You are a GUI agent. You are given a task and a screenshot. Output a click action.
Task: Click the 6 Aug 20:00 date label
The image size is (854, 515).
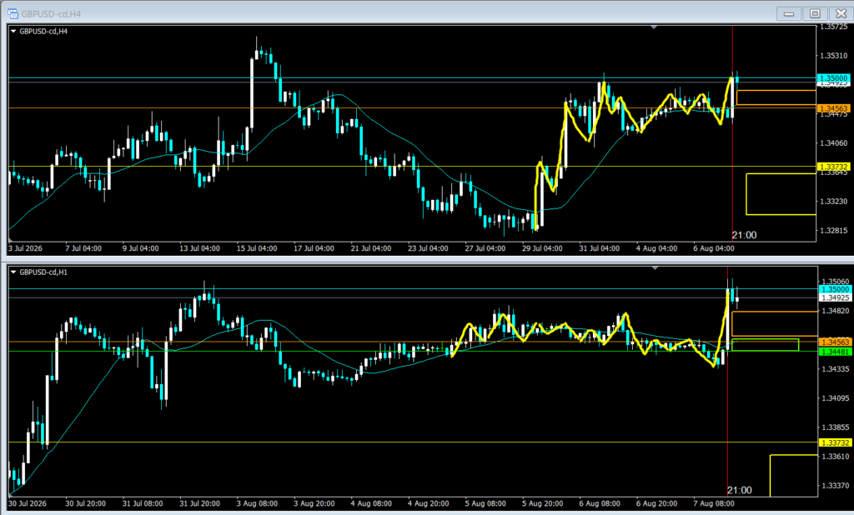(x=657, y=503)
